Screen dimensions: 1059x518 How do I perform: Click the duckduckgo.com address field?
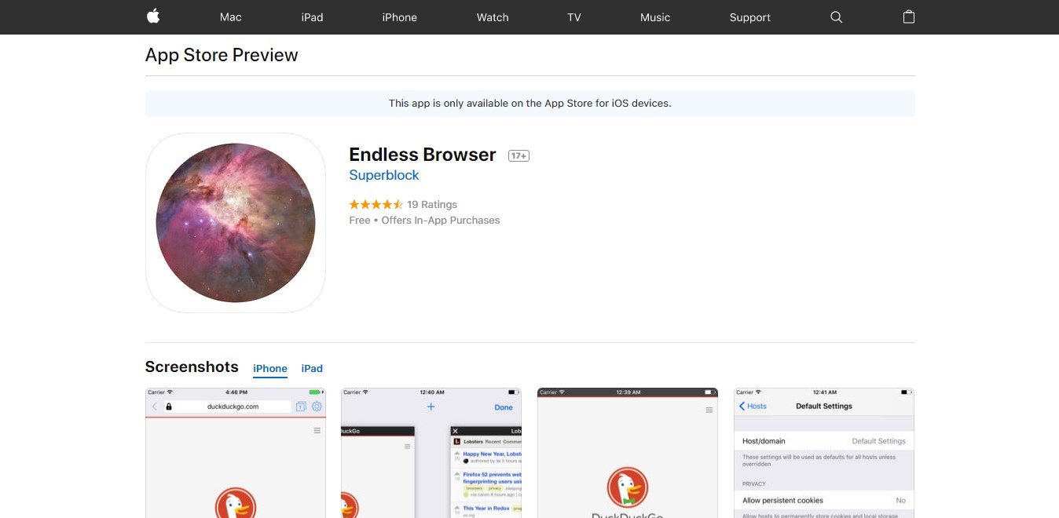point(227,407)
